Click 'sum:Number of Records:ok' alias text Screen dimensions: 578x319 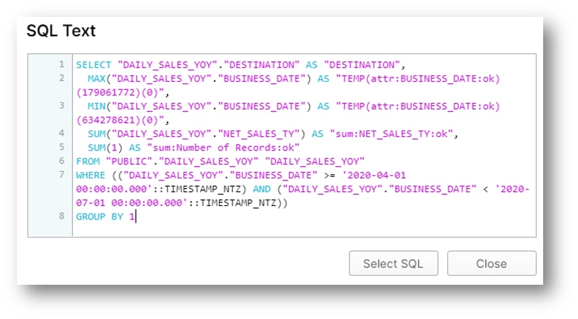[x=223, y=148]
